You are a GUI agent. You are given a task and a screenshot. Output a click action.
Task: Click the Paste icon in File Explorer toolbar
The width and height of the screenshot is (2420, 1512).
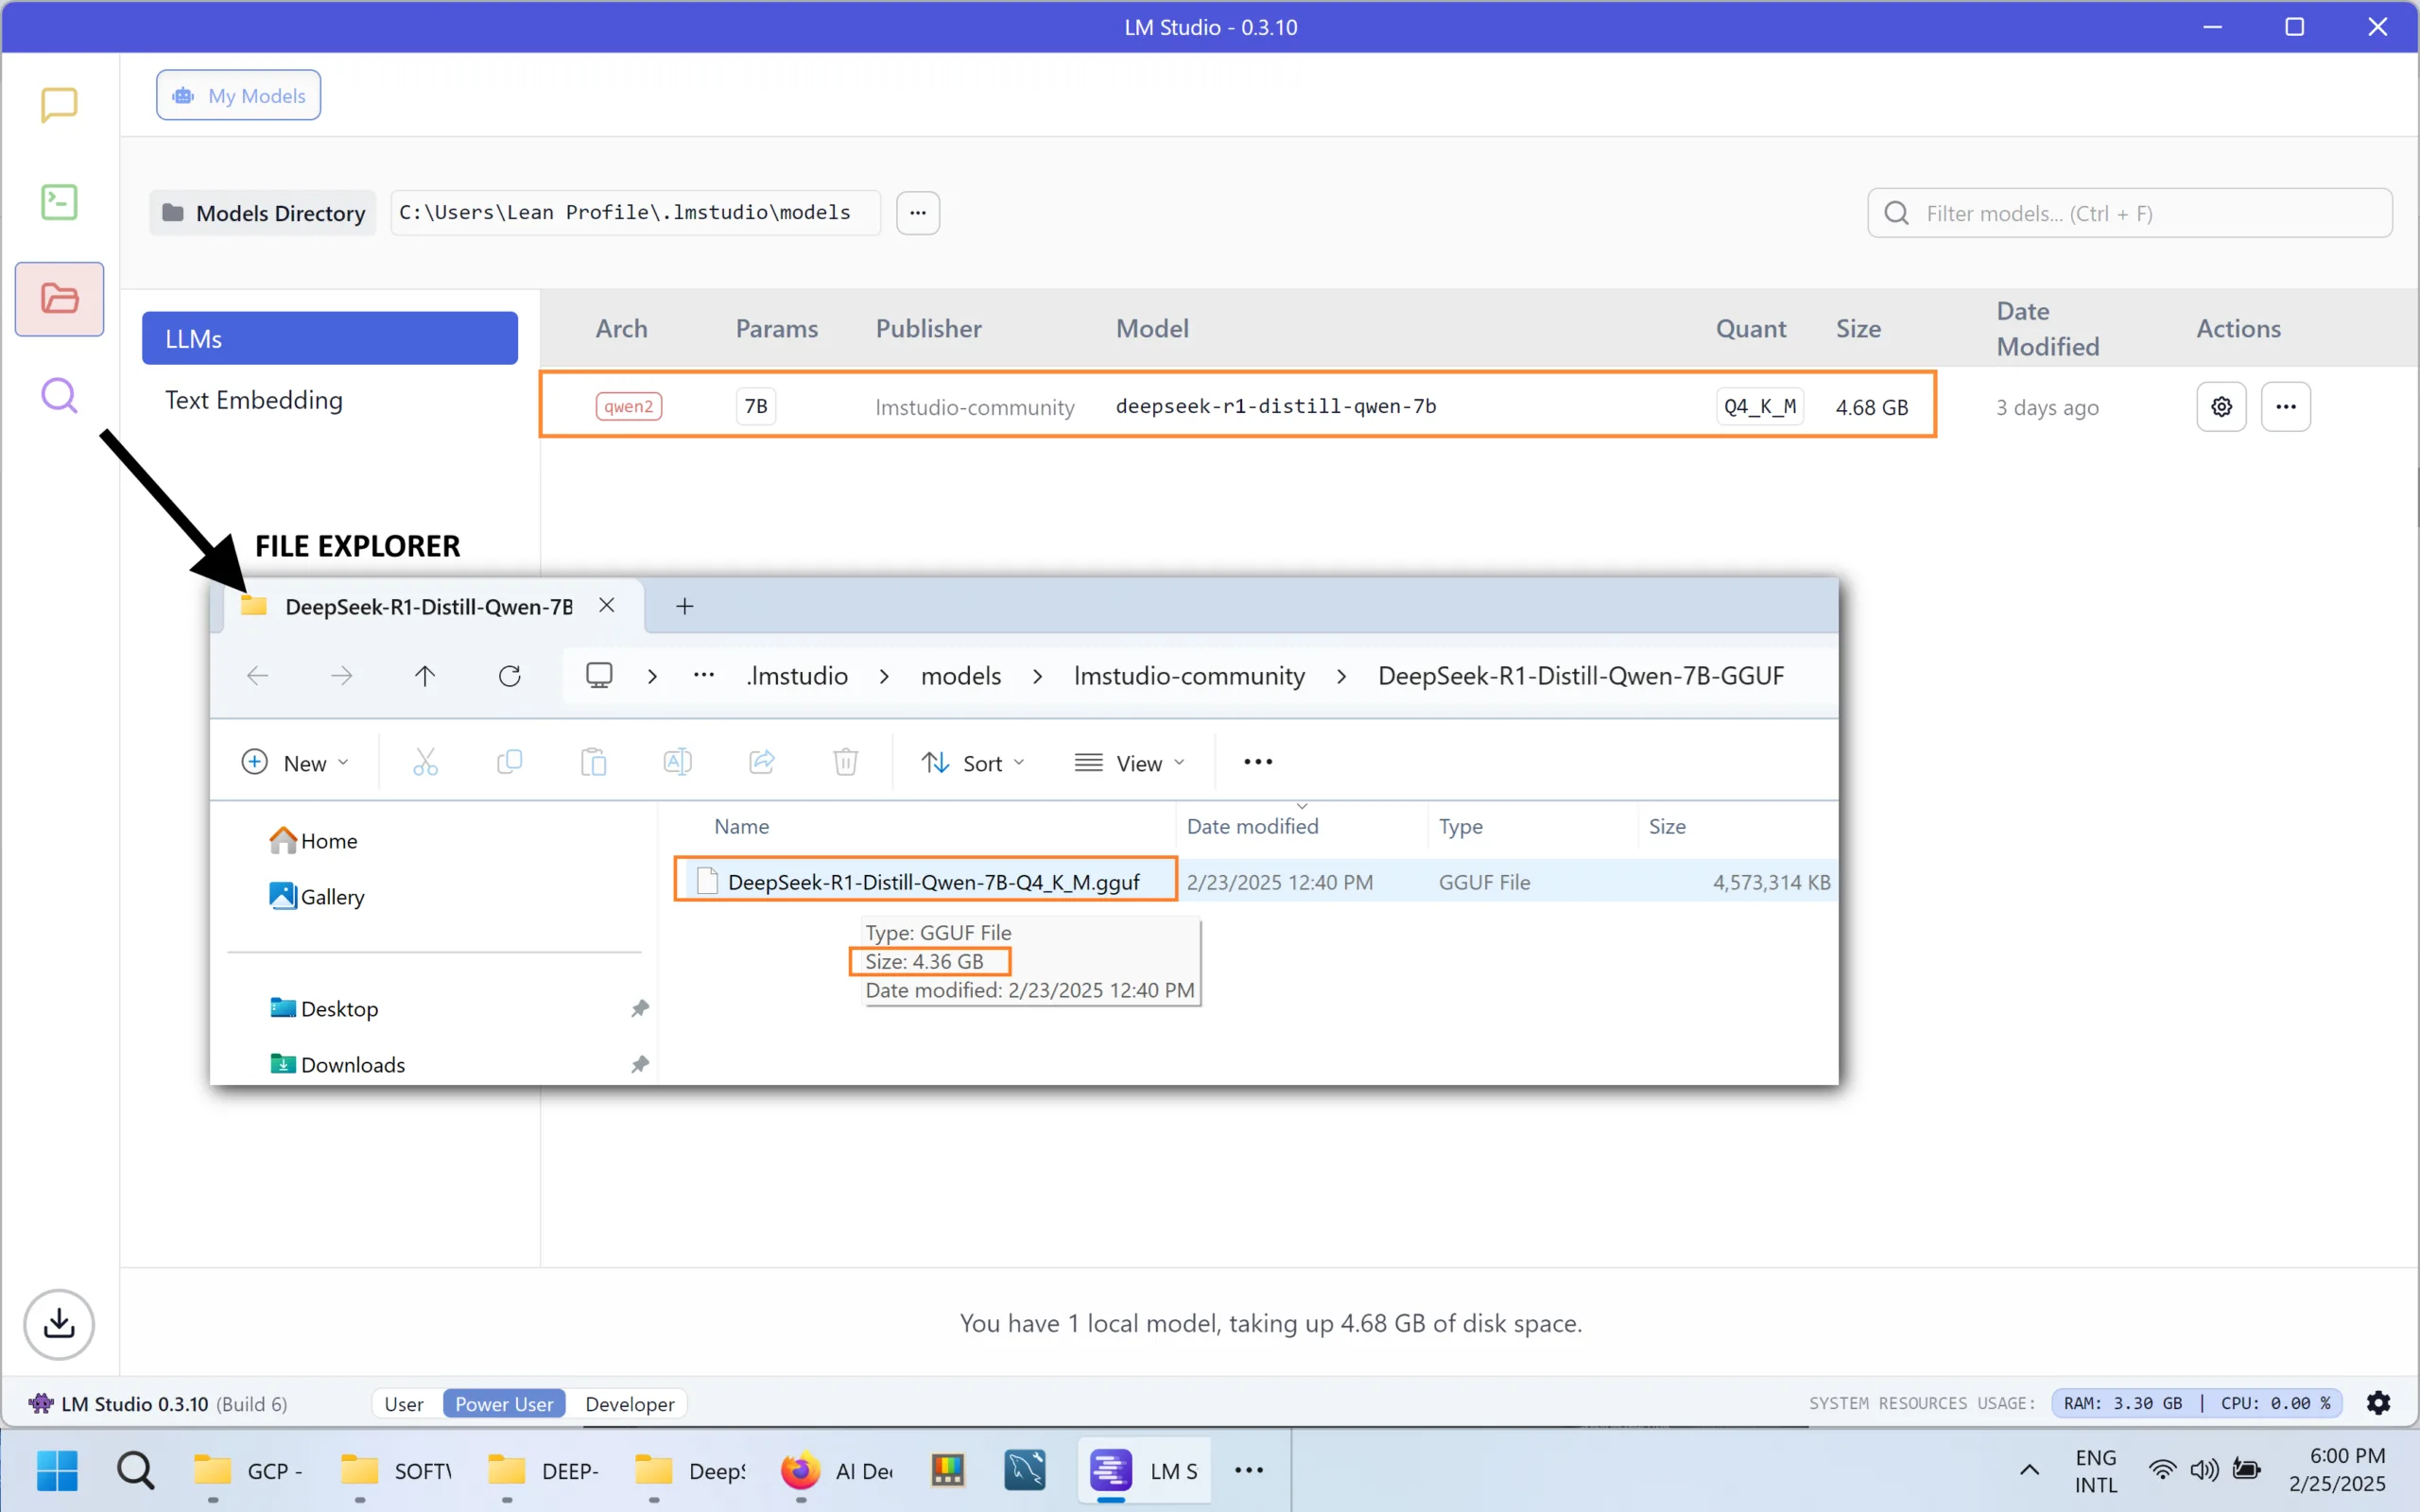pyautogui.click(x=593, y=762)
